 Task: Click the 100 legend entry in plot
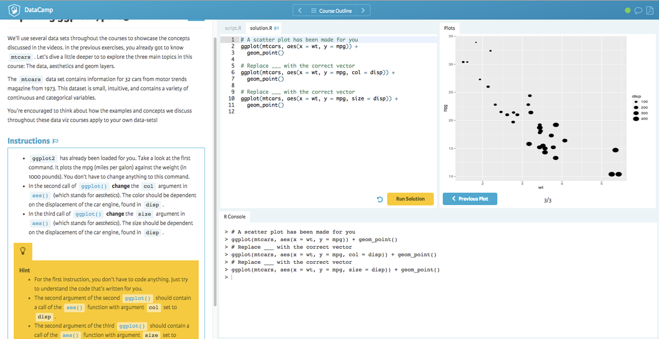640,102
